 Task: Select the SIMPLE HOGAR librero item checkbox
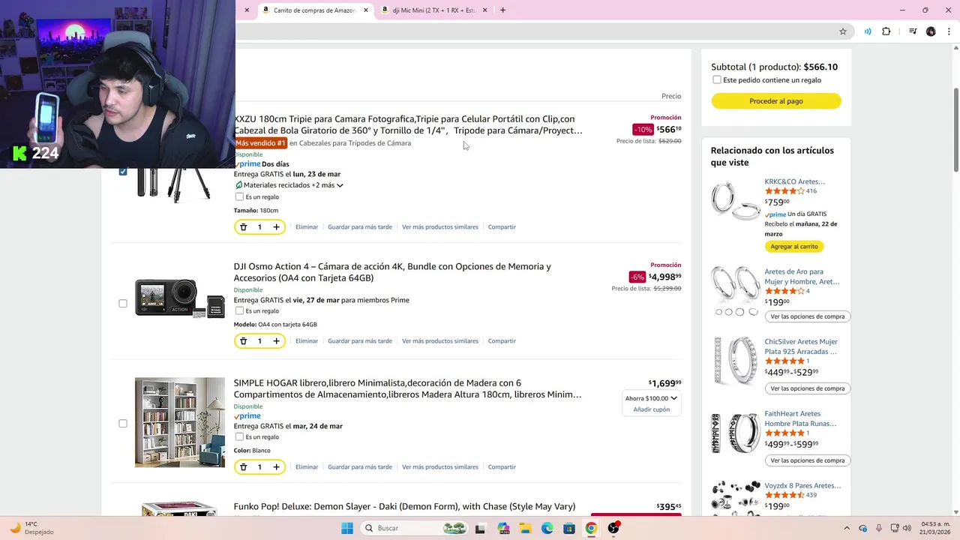123,424
